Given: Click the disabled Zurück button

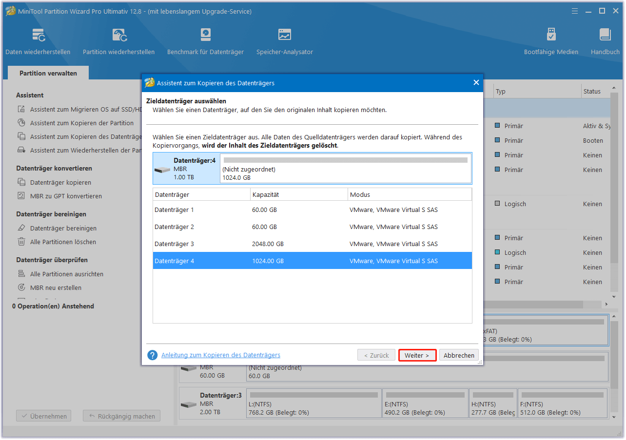Looking at the screenshot, I should pyautogui.click(x=376, y=355).
